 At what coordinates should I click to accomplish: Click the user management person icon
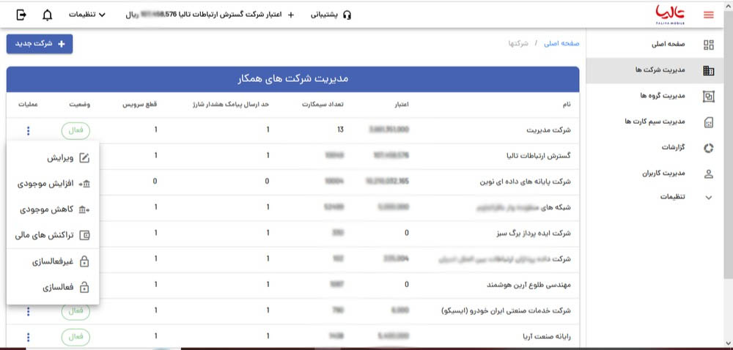pos(708,174)
